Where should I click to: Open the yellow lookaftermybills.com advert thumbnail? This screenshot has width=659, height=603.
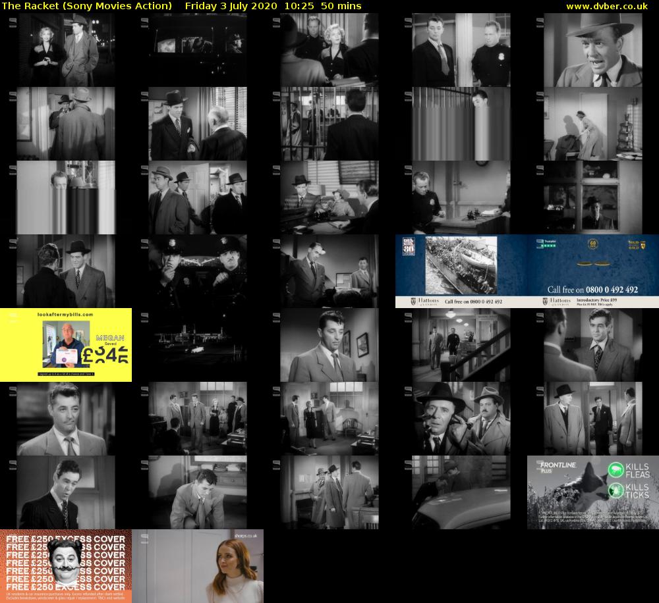pos(66,345)
